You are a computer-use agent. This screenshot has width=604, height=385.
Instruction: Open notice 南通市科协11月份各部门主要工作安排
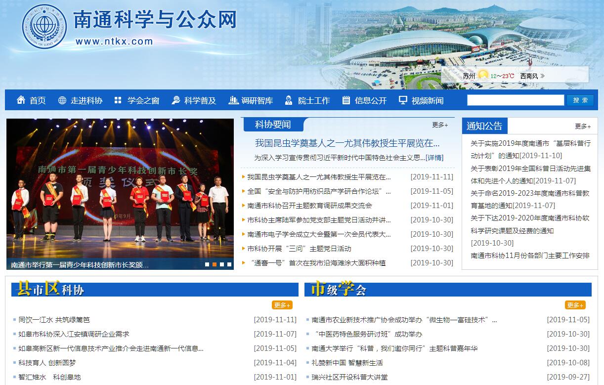coord(530,256)
